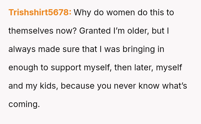Click the word "always" in the comment
The width and height of the screenshot is (201, 124).
(x=22, y=49)
